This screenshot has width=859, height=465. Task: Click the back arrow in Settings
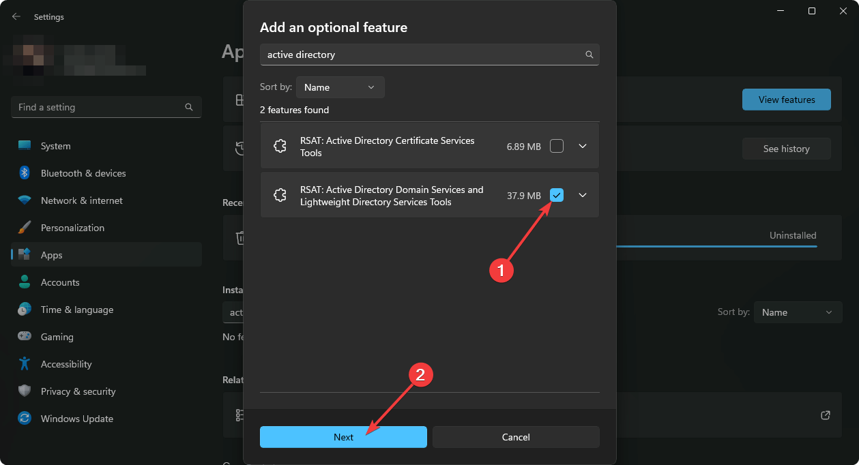pyautogui.click(x=16, y=16)
